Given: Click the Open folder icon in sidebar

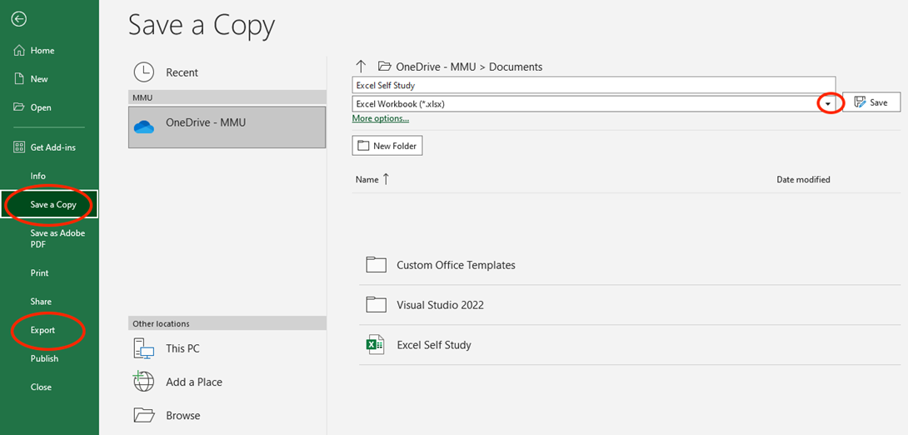Looking at the screenshot, I should tap(19, 107).
